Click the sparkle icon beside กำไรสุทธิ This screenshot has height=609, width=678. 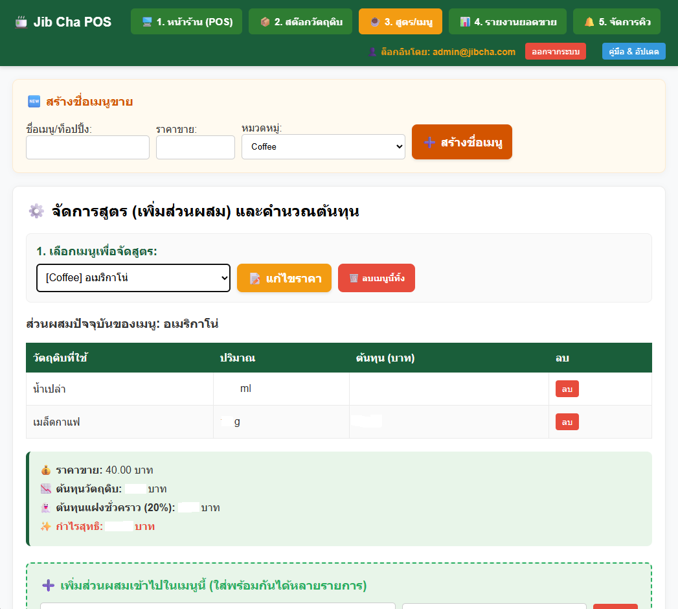click(x=46, y=526)
